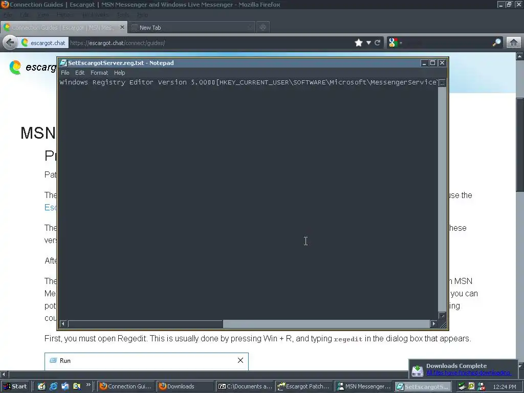Click Firefox page vertical scrollbar thumb
The image size is (524, 393).
(x=520, y=145)
